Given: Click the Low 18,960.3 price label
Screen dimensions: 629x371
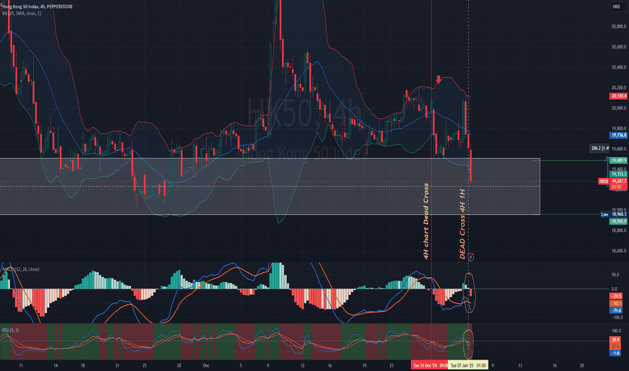Looking at the screenshot, I should click(x=613, y=215).
